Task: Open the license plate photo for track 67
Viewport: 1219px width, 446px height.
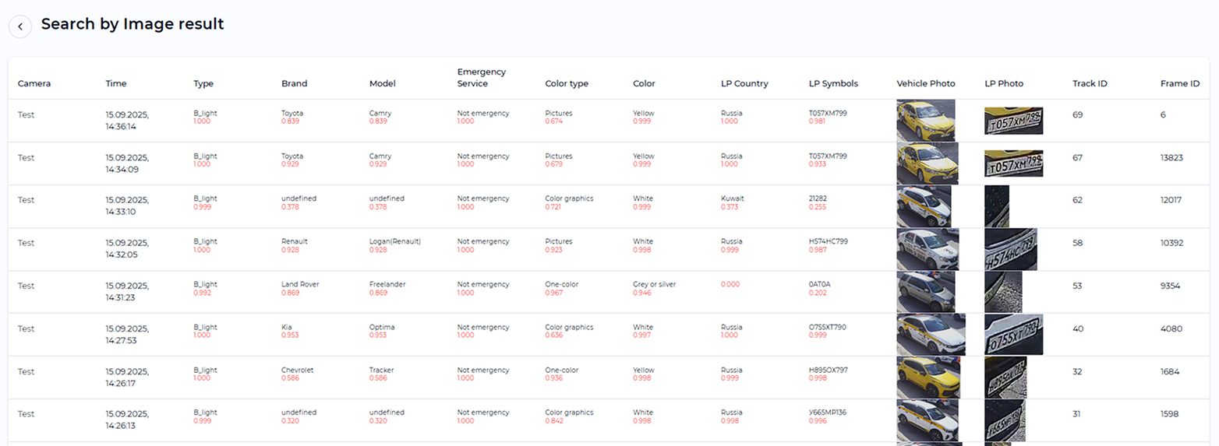Action: tap(1013, 163)
